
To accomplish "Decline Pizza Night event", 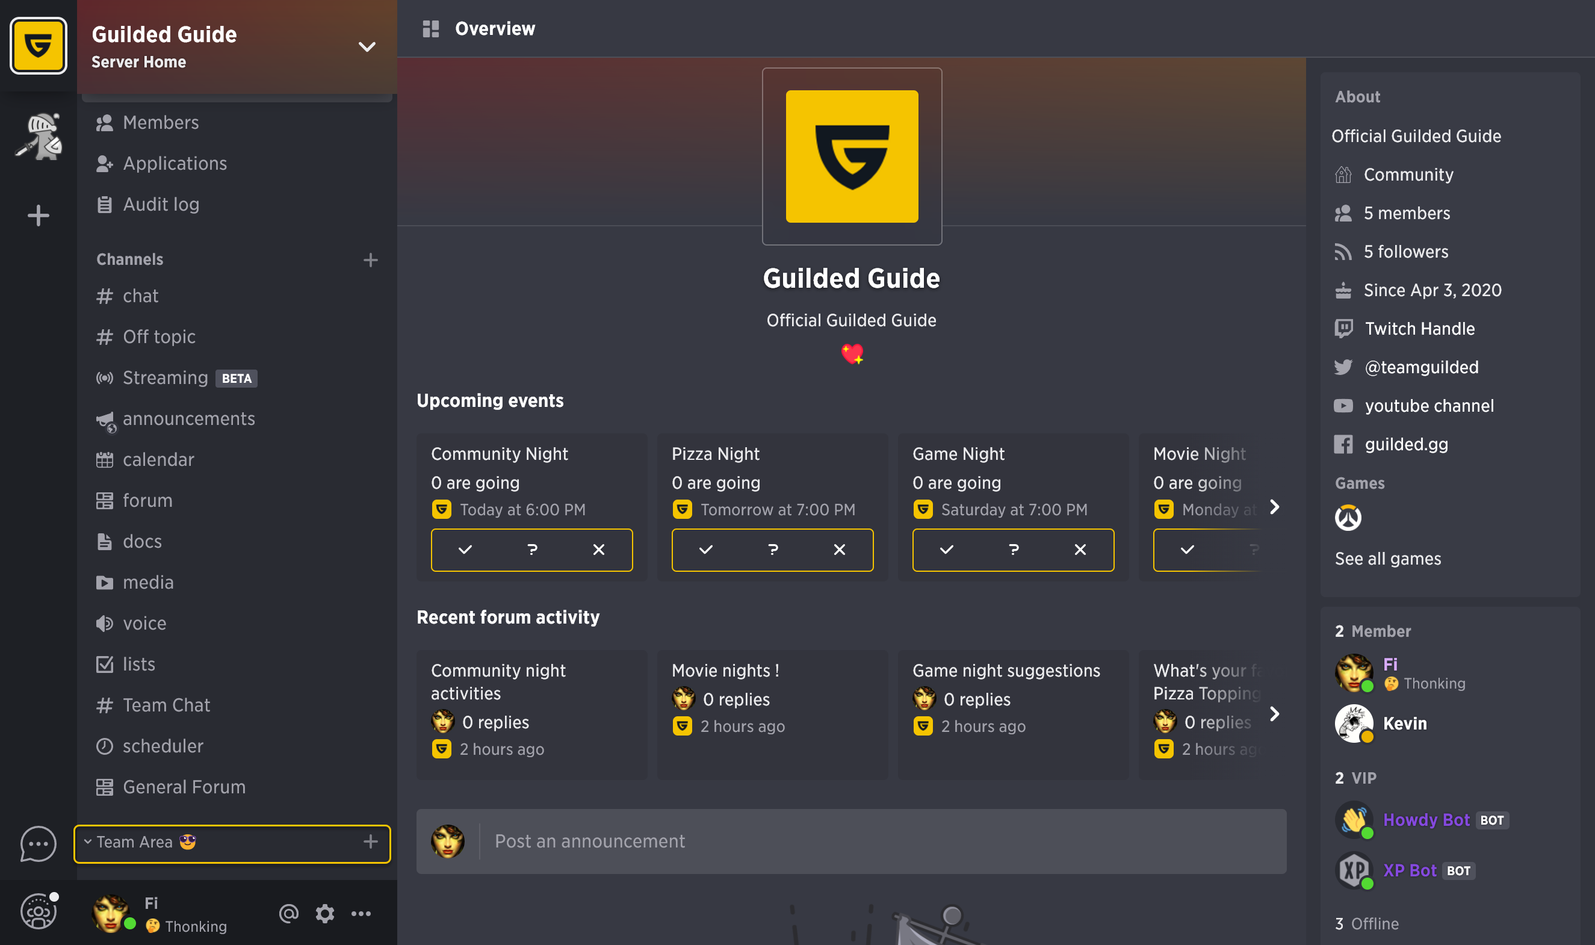I will click(839, 550).
